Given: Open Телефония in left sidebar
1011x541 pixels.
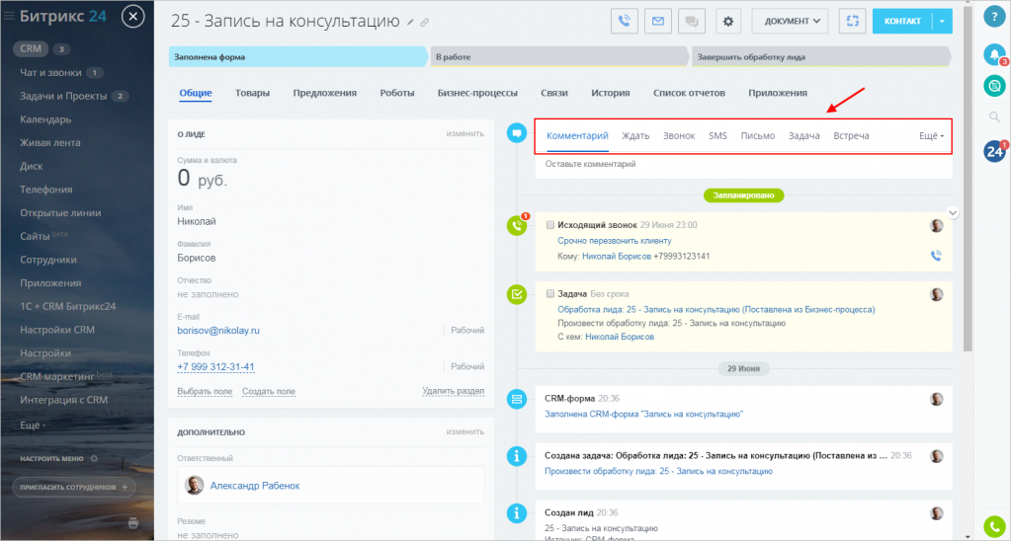Looking at the screenshot, I should tap(45, 190).
